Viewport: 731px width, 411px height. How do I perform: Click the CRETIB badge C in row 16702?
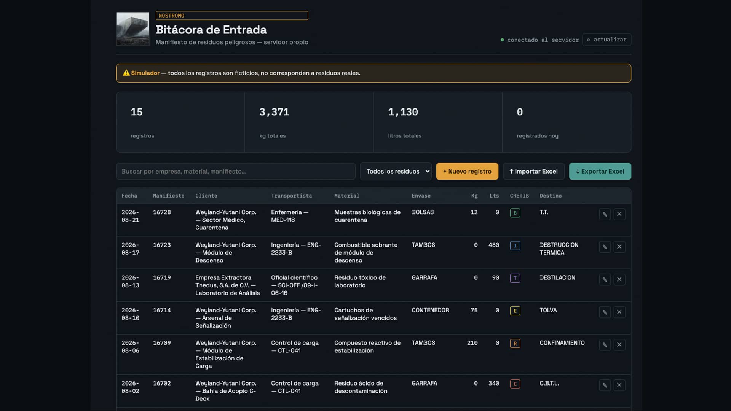point(515,384)
